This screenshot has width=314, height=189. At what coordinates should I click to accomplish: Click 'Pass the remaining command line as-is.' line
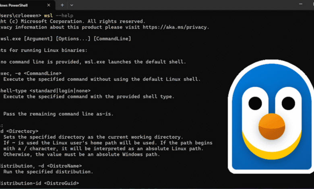tap(58, 114)
